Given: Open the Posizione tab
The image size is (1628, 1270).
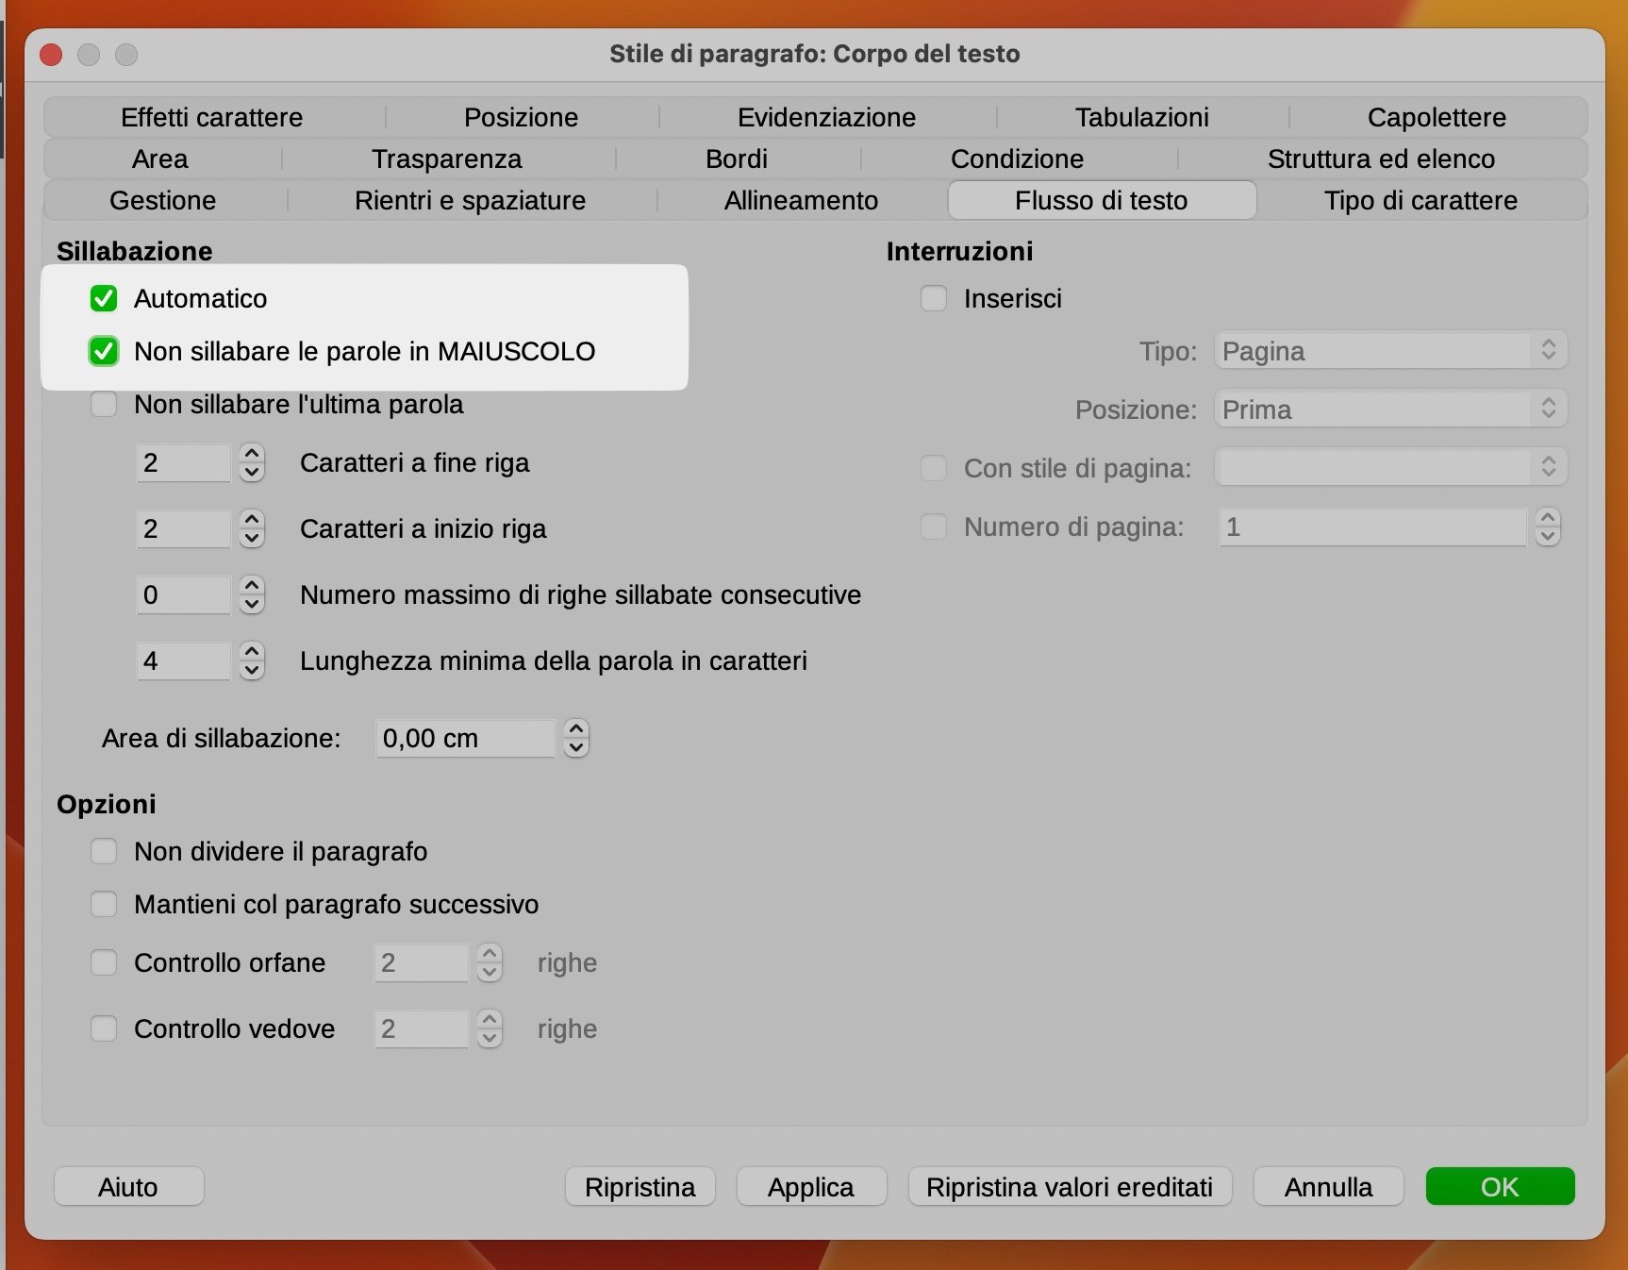Looking at the screenshot, I should [521, 117].
